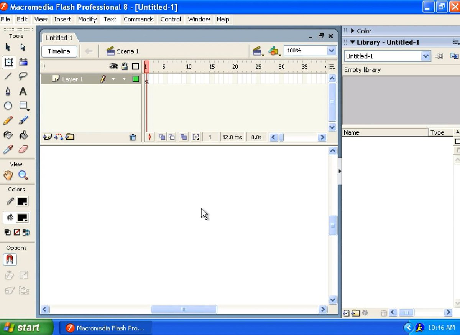The height and width of the screenshot is (335, 460).
Task: Activate the Zoom magnifier tool
Action: point(23,175)
